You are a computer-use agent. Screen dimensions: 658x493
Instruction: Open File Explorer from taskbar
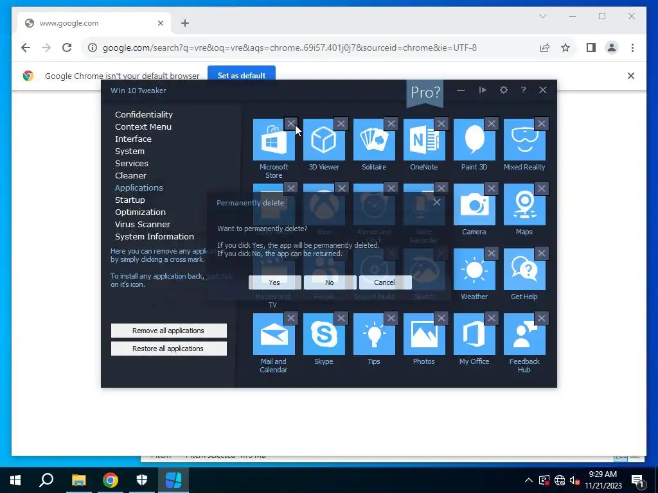(78, 480)
